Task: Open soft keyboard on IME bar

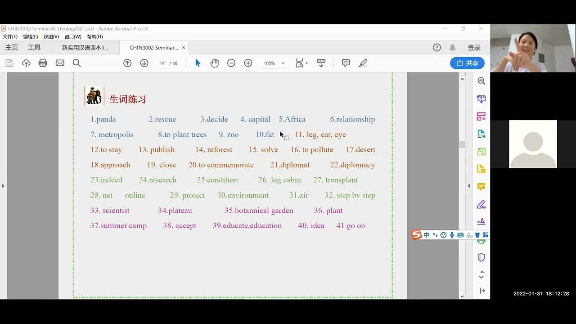Action: (x=460, y=235)
